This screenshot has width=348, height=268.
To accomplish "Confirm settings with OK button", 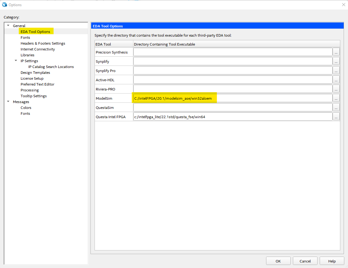I will [x=278, y=261].
